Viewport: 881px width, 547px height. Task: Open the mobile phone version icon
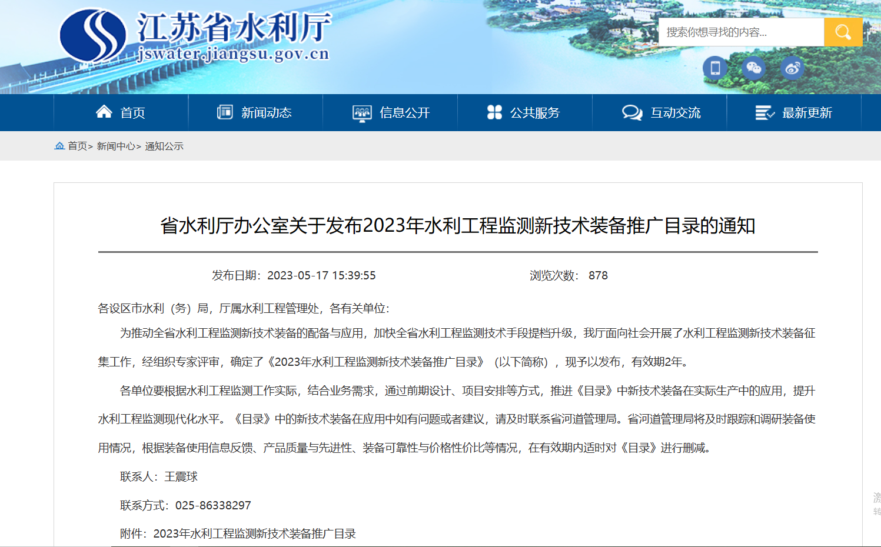click(715, 68)
